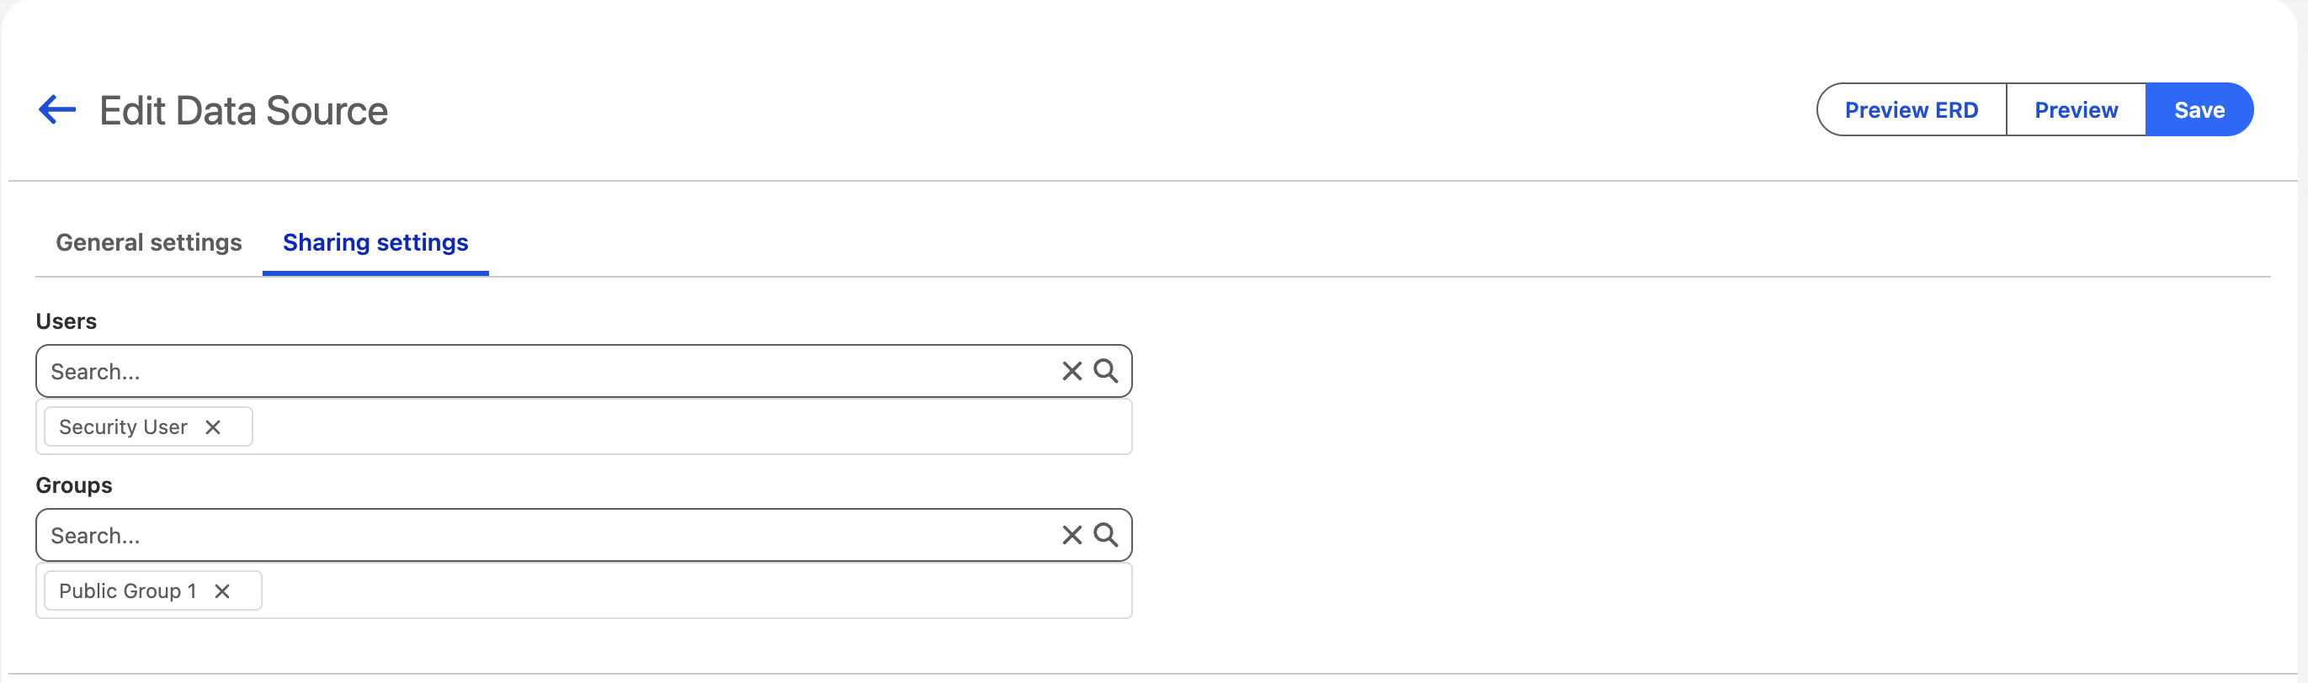Focus the Users search input
The width and height of the screenshot is (2308, 683).
(538, 372)
